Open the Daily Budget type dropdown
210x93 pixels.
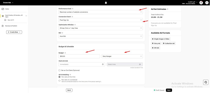point(122,56)
